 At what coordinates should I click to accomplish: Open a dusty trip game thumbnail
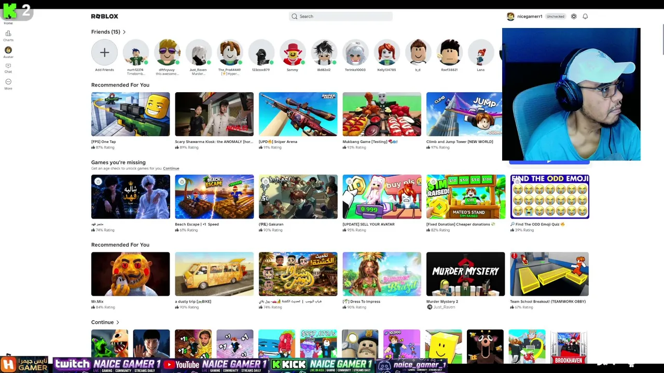(214, 274)
